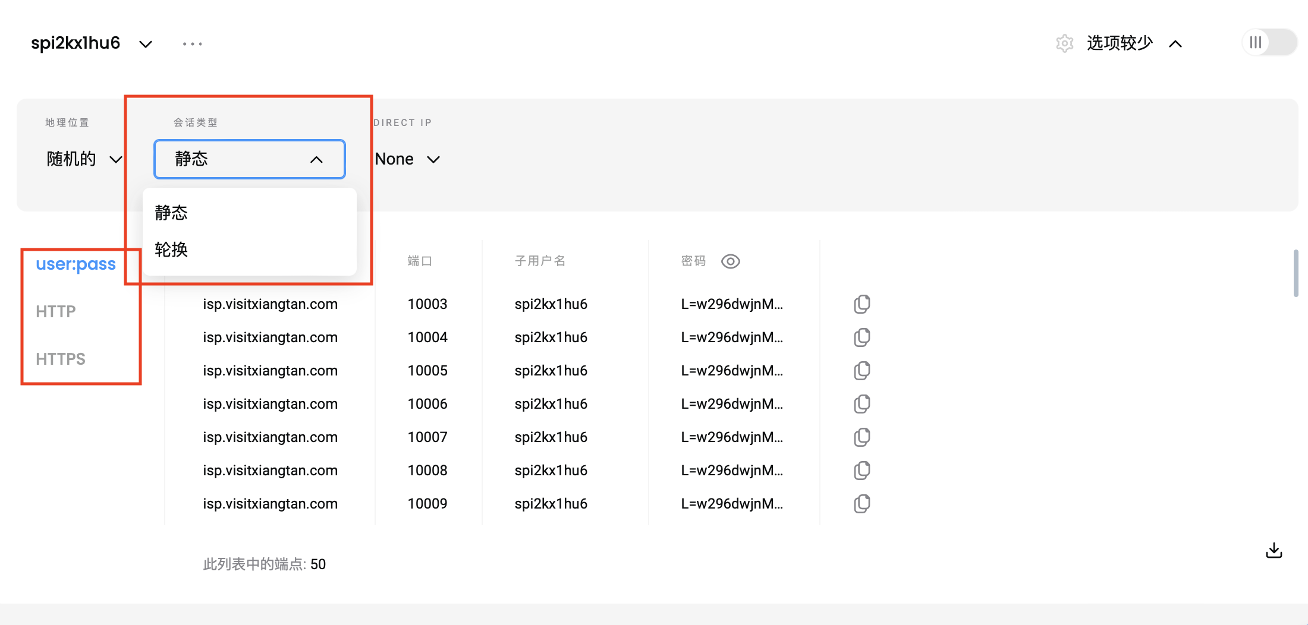Screen dimensions: 1308x625
Task: Click the port 10007 cell
Action: pos(427,437)
